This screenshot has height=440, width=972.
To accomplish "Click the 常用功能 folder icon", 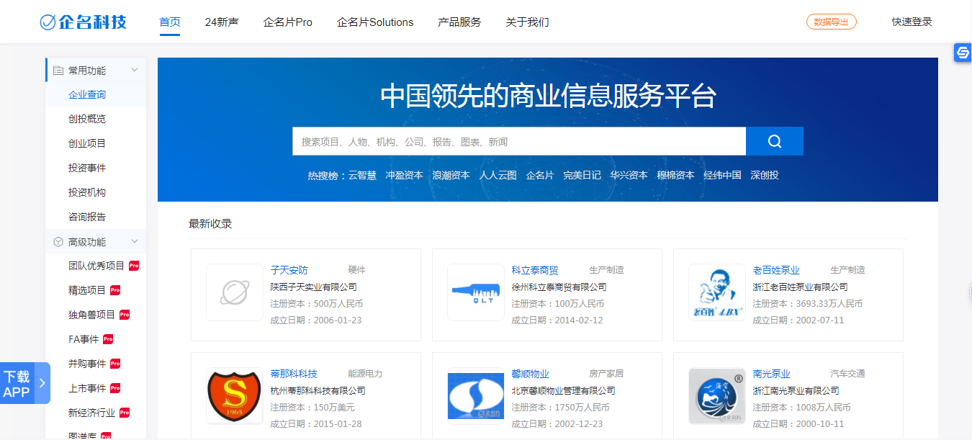I will click(x=58, y=71).
